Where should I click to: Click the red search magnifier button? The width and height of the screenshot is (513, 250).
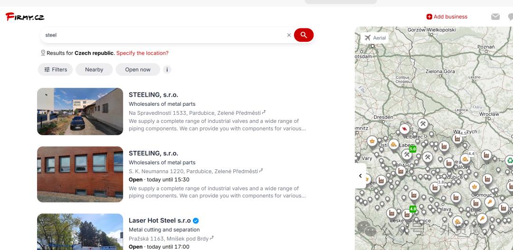coord(304,35)
